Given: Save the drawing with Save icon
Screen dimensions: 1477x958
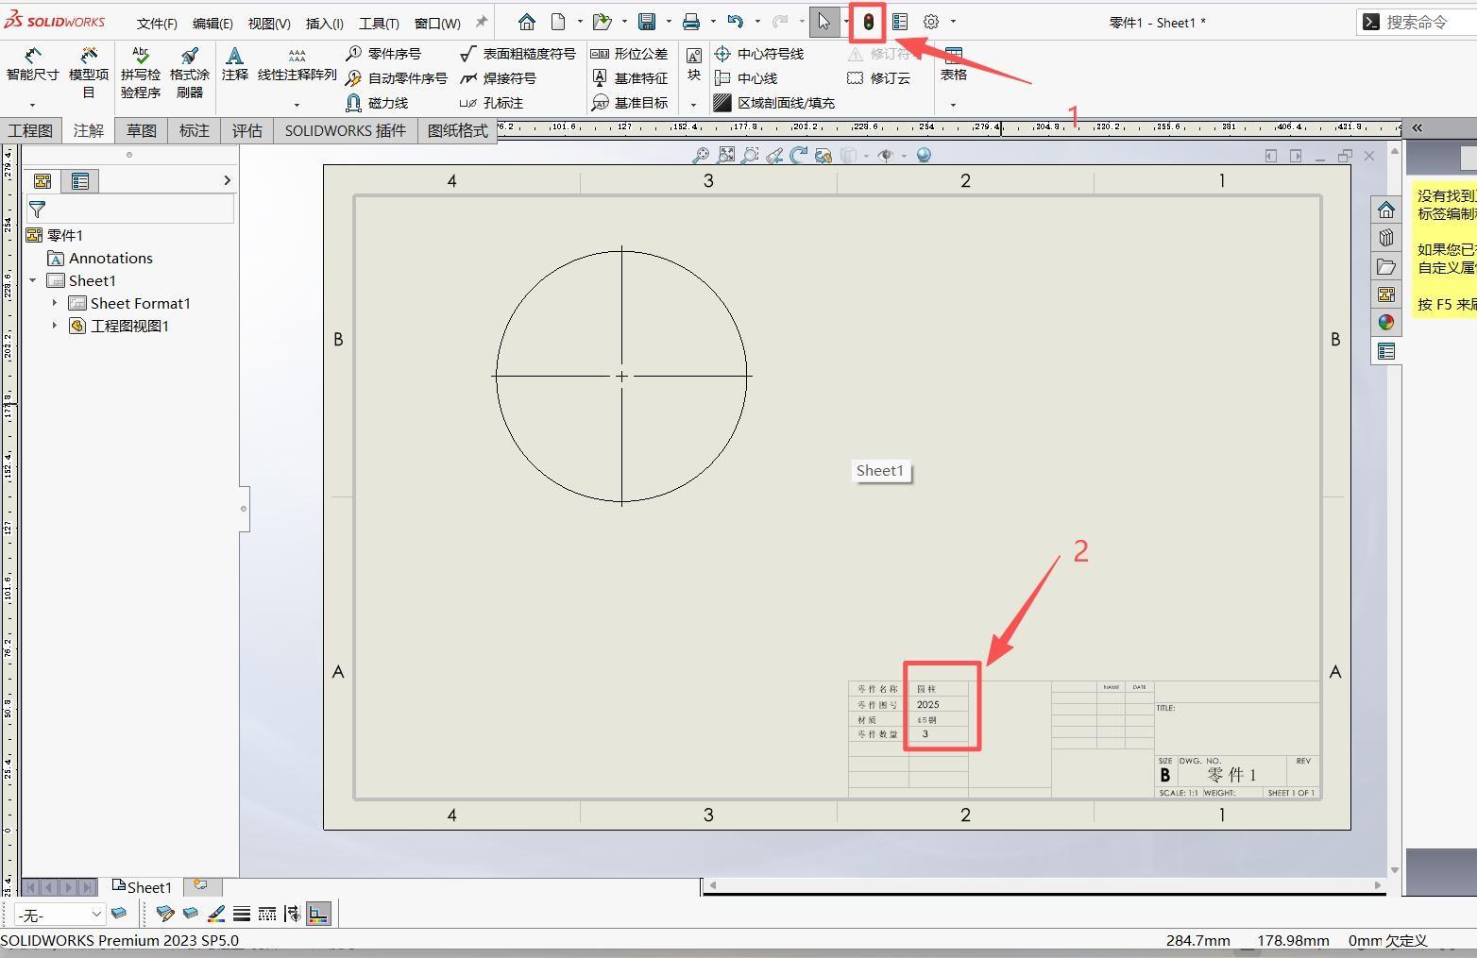Looking at the screenshot, I should coord(647,22).
